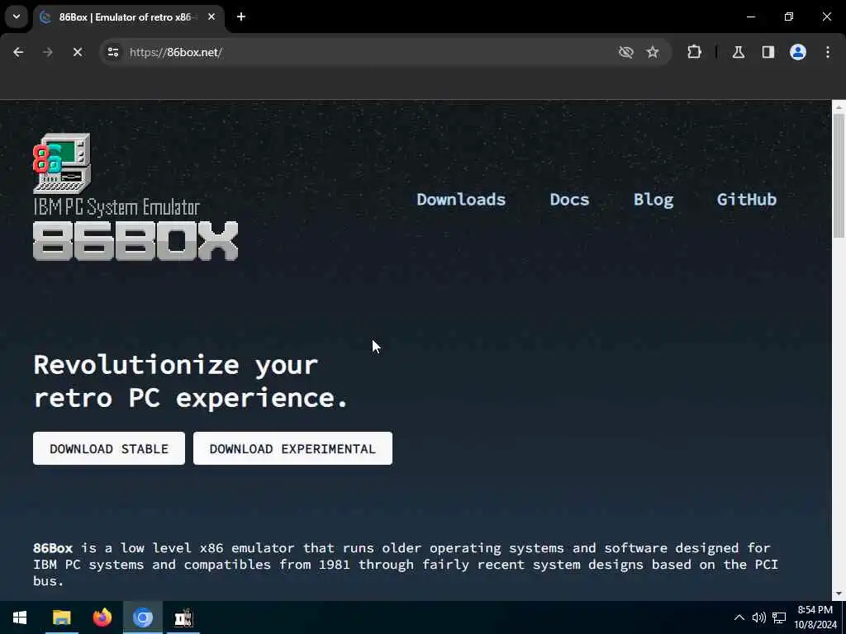Open the profile avatar menu

pos(798,52)
